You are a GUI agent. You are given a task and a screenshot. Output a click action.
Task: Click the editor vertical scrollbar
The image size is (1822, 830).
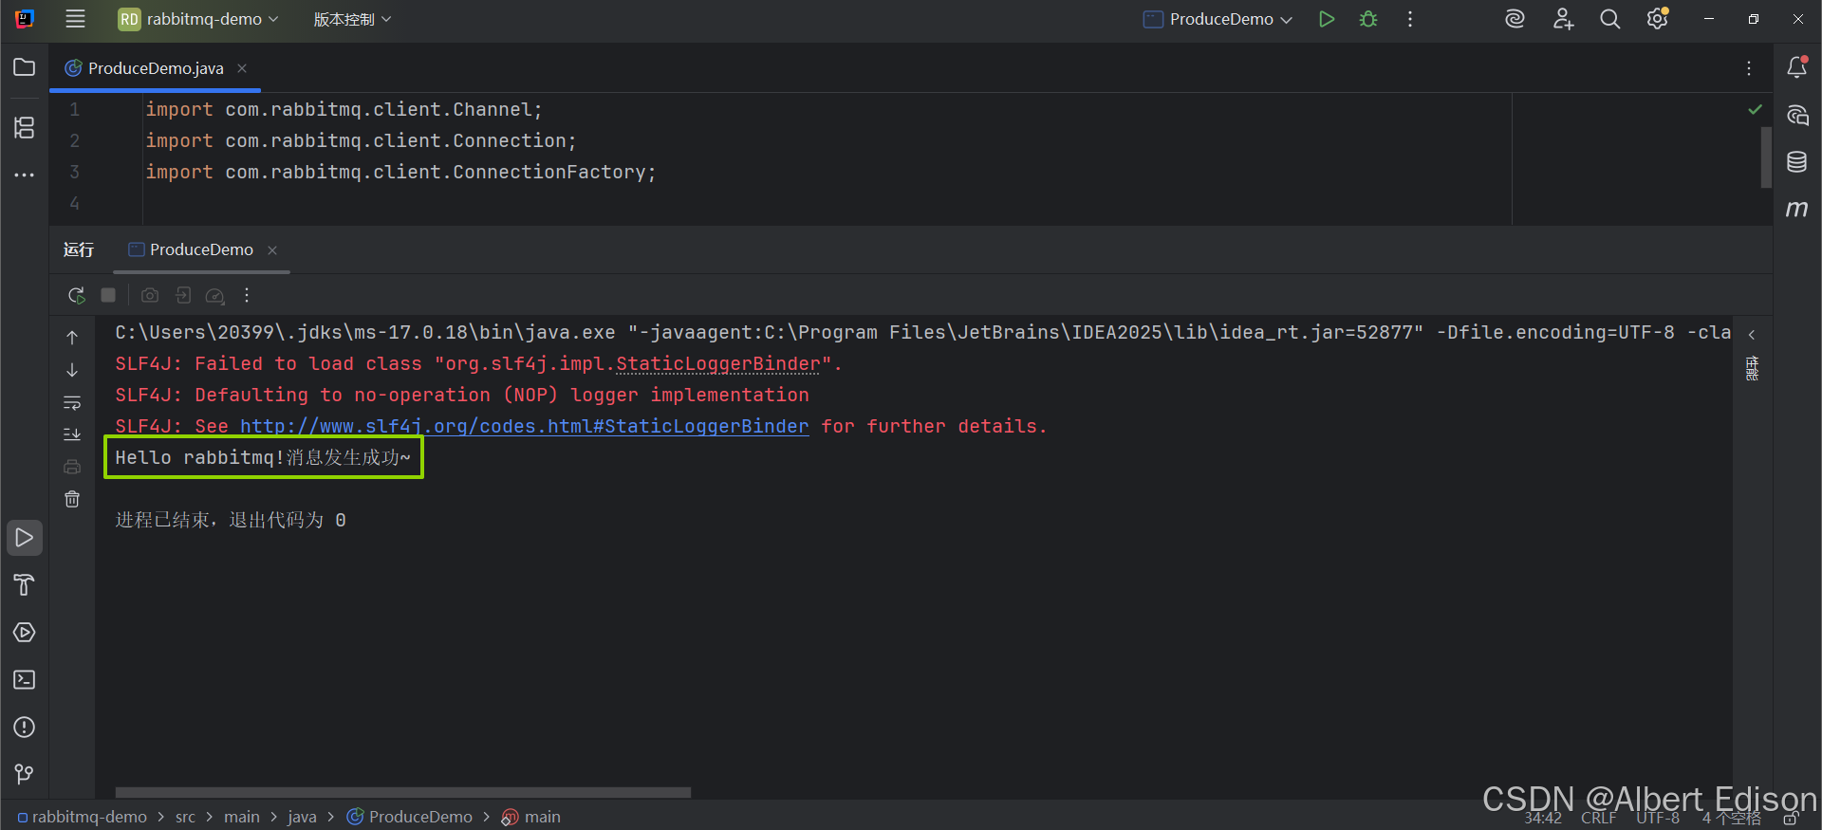coord(1766,158)
